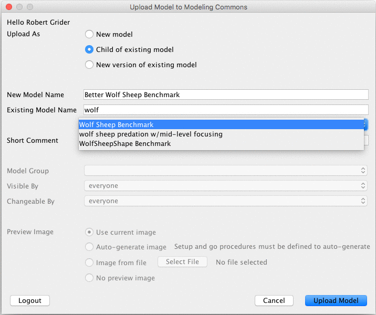Cancel the upload dialog
376x315 pixels.
click(274, 300)
